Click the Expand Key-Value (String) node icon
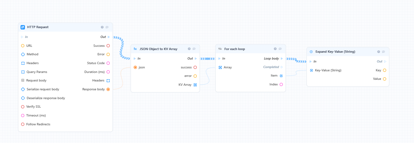Viewport: 414px width, 143px height. click(x=311, y=52)
